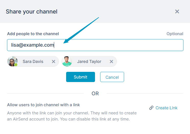Focus the add people email field
The width and height of the screenshot is (190, 134).
95,45
